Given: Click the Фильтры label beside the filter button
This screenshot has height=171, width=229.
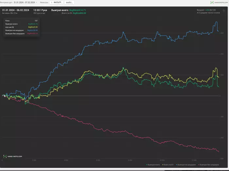Looking at the screenshot, I should pos(44,3).
